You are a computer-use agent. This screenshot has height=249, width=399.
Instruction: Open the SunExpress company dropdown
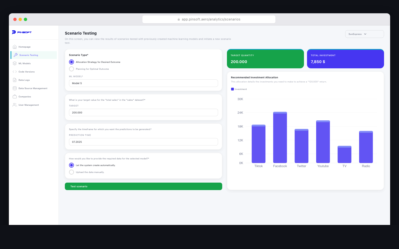pos(364,34)
